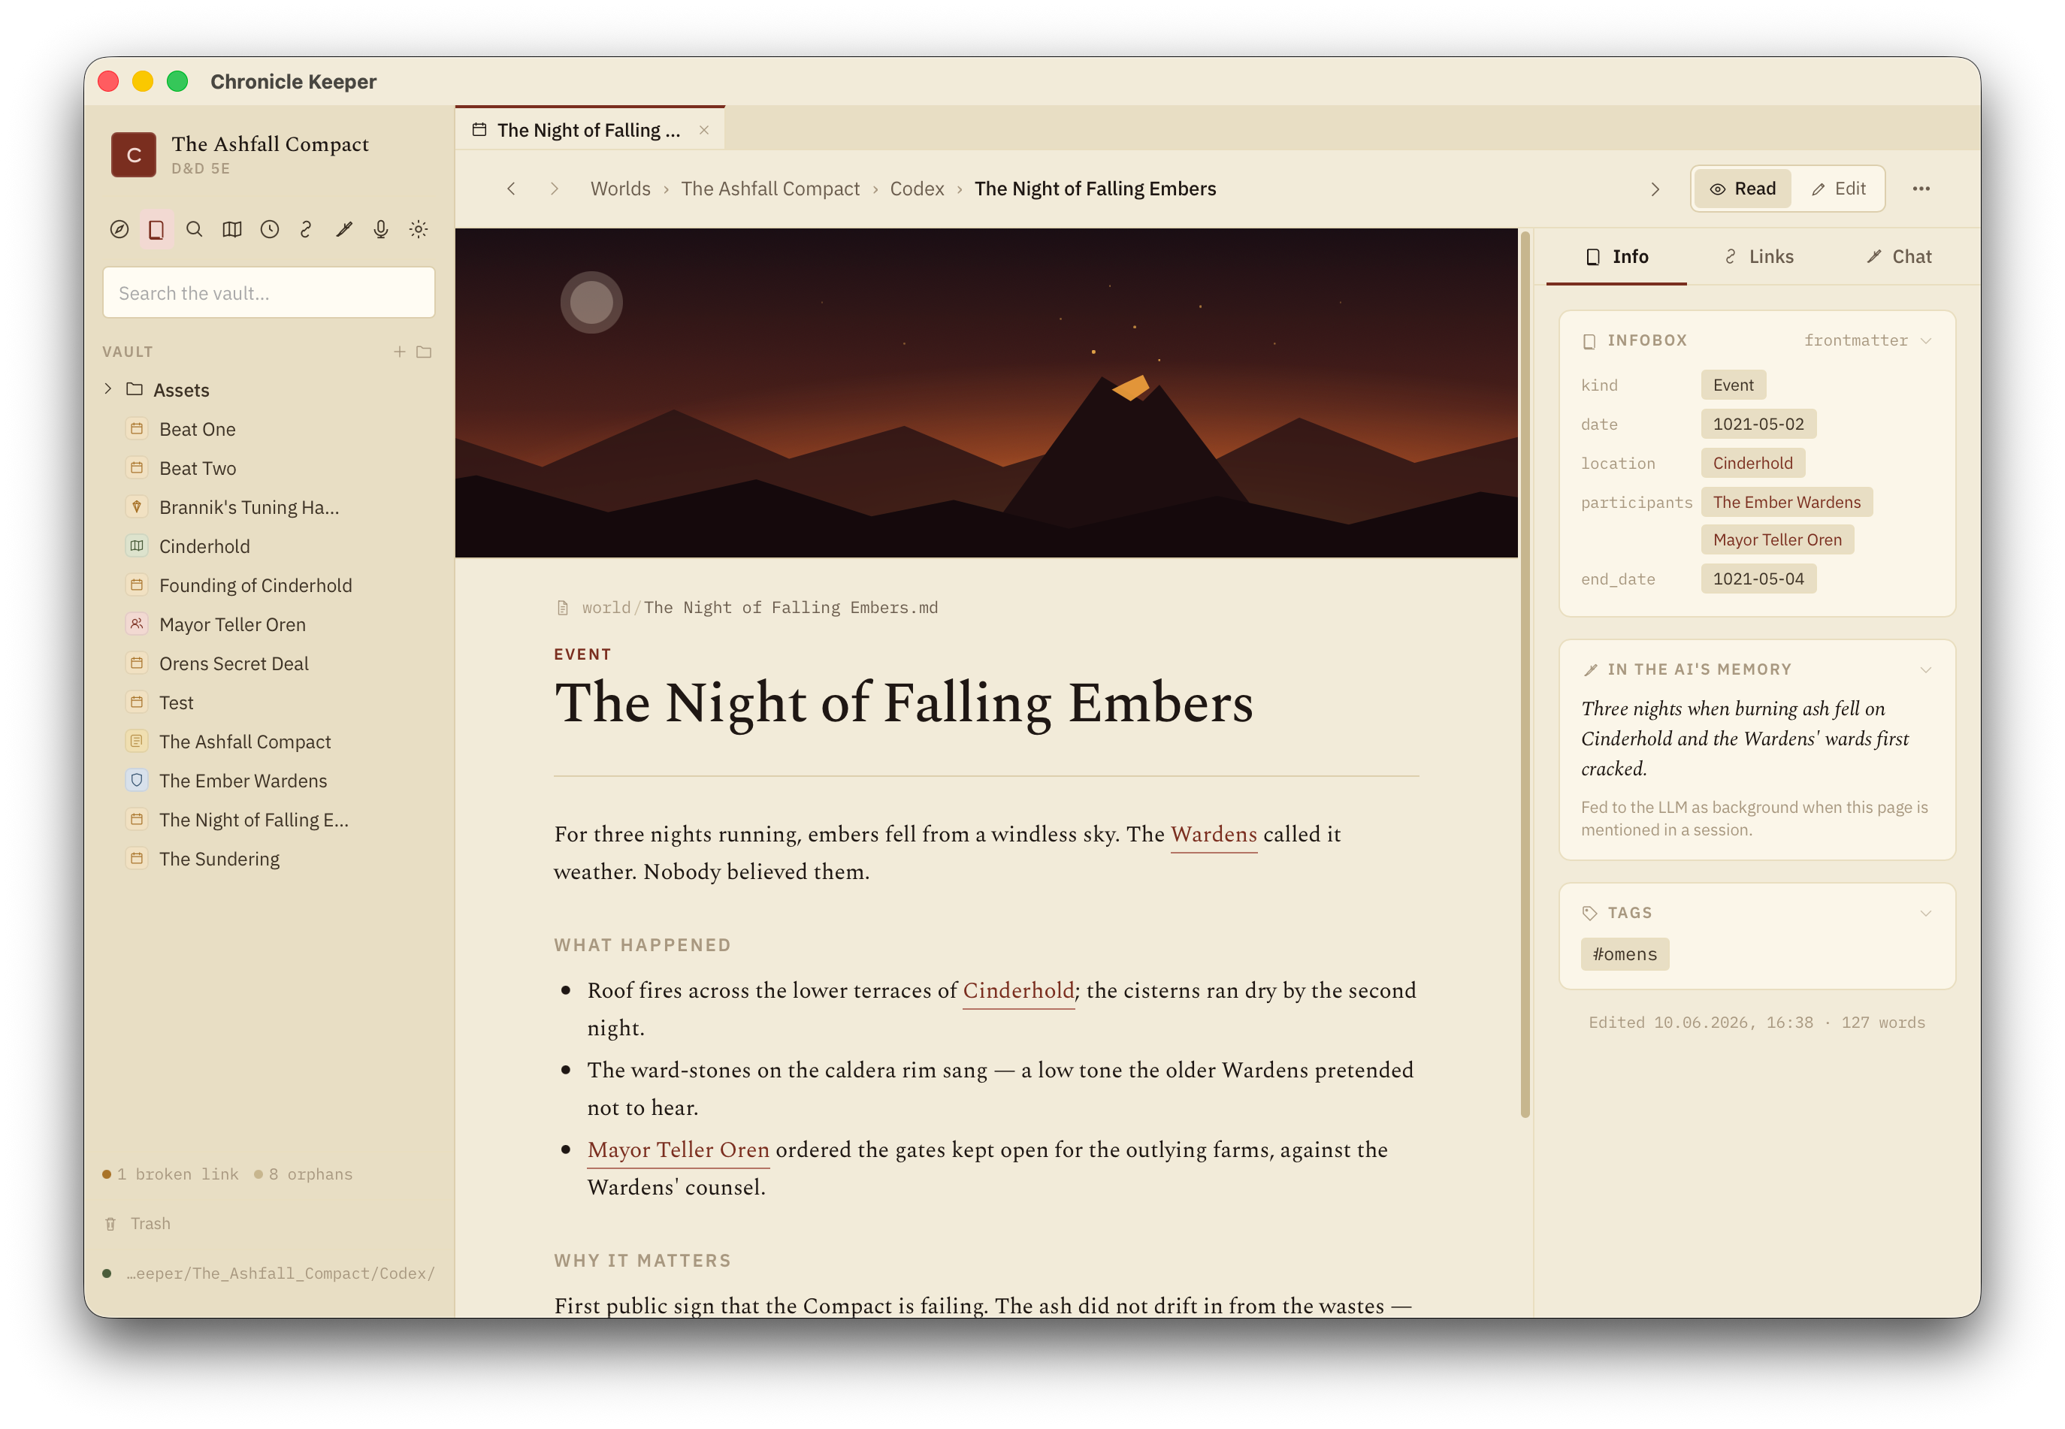Collapse the In the AI's Memory section
The image size is (2065, 1429).
[1926, 669]
